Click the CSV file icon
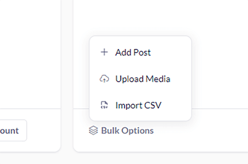 pos(104,105)
